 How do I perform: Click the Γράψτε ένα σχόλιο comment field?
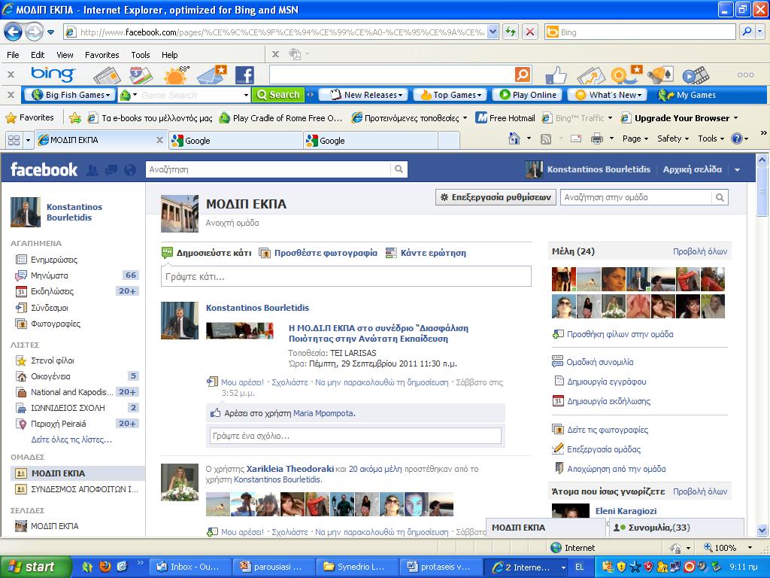(356, 436)
